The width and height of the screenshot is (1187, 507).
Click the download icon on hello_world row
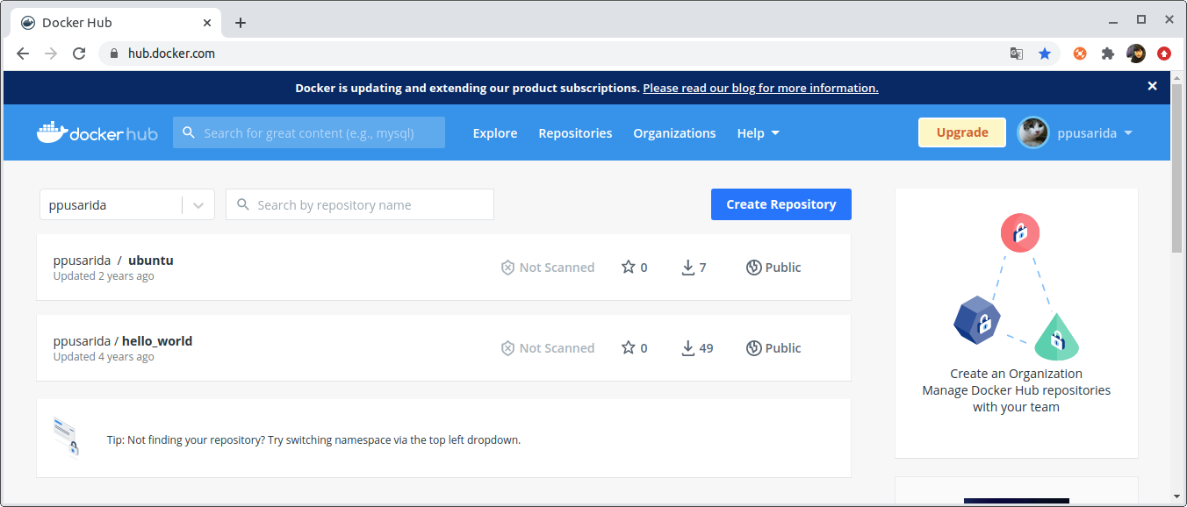pos(688,348)
